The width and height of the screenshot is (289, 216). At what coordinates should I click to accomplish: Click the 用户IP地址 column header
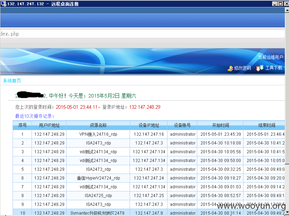(49, 126)
